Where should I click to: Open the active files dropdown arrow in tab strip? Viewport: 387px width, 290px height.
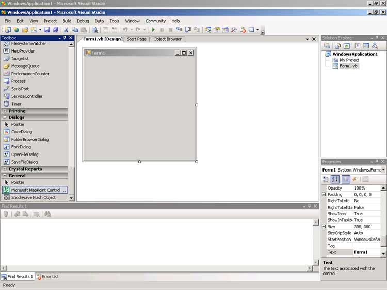pyautogui.click(x=307, y=39)
